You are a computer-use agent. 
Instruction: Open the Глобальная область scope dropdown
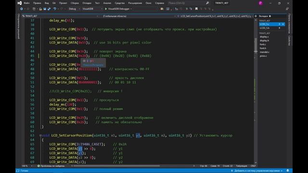click(x=139, y=16)
